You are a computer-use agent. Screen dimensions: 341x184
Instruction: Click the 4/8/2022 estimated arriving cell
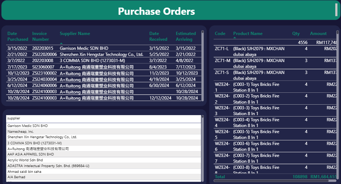(x=184, y=61)
